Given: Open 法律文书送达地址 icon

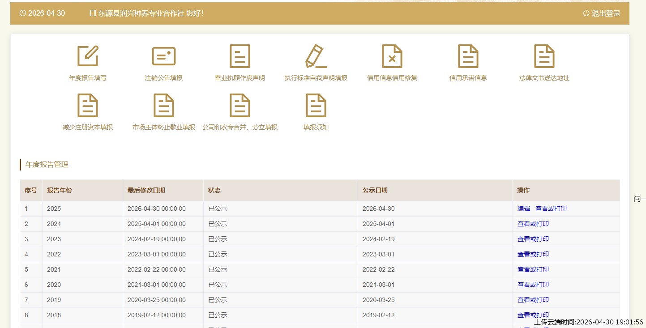Looking at the screenshot, I should (x=544, y=56).
